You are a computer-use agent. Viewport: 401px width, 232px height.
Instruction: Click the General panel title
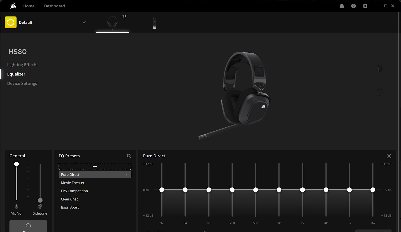pos(17,156)
